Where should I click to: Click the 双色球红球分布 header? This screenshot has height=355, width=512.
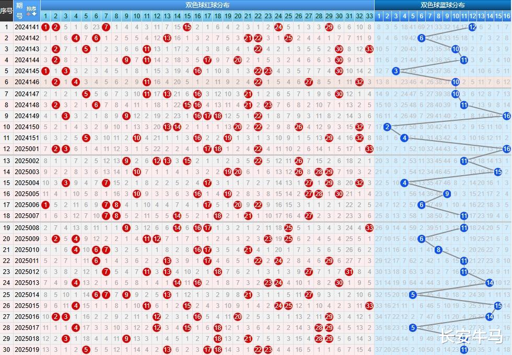click(207, 5)
